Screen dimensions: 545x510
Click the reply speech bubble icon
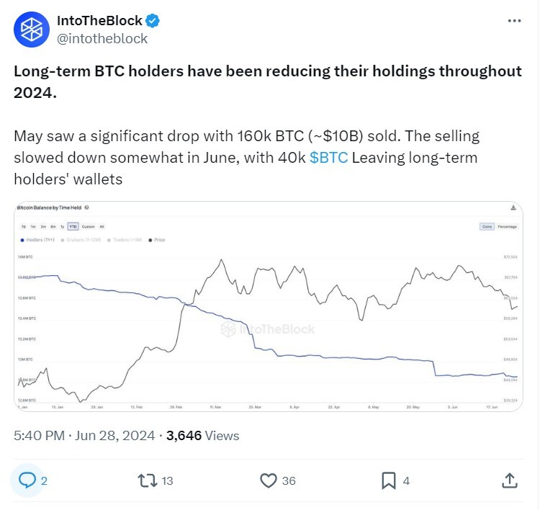27,480
